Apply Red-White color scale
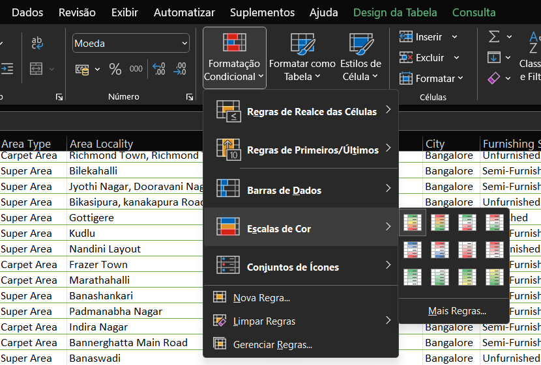This screenshot has width=541, height=365. (495, 250)
